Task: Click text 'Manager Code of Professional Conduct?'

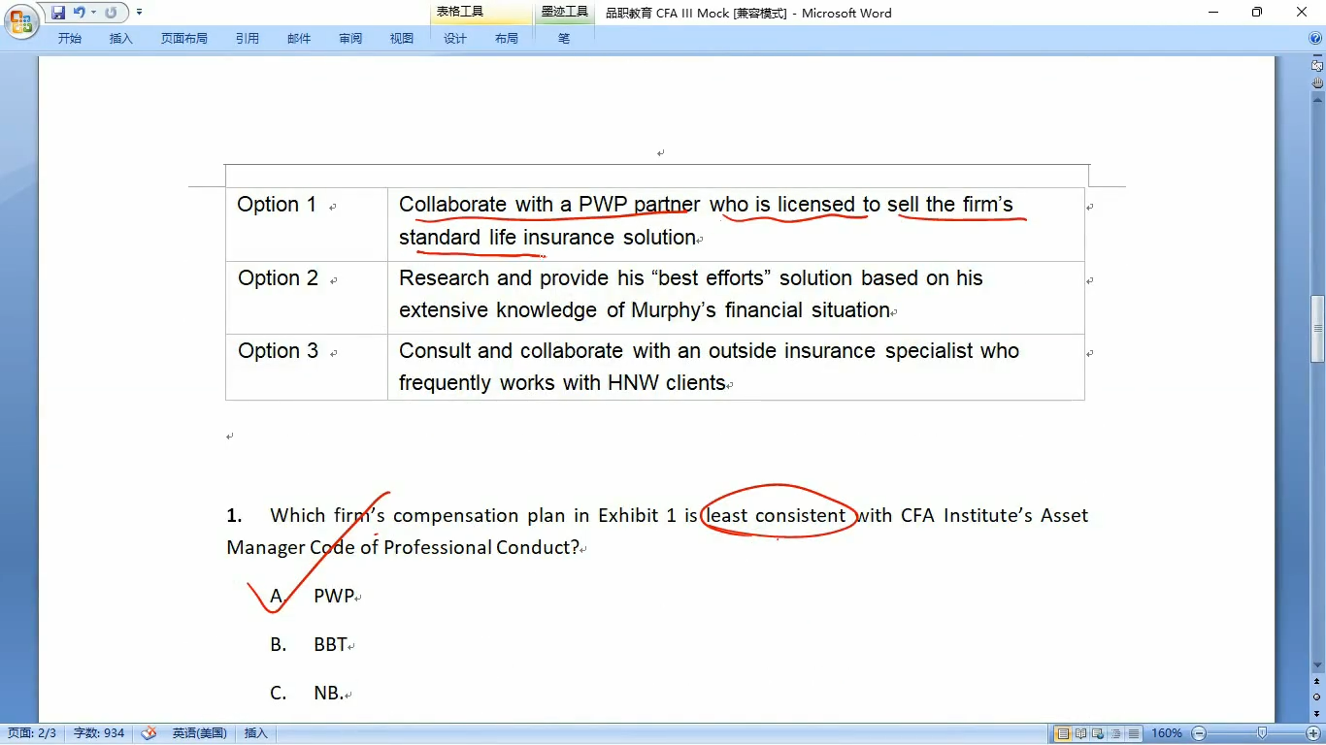Action: pyautogui.click(x=403, y=547)
